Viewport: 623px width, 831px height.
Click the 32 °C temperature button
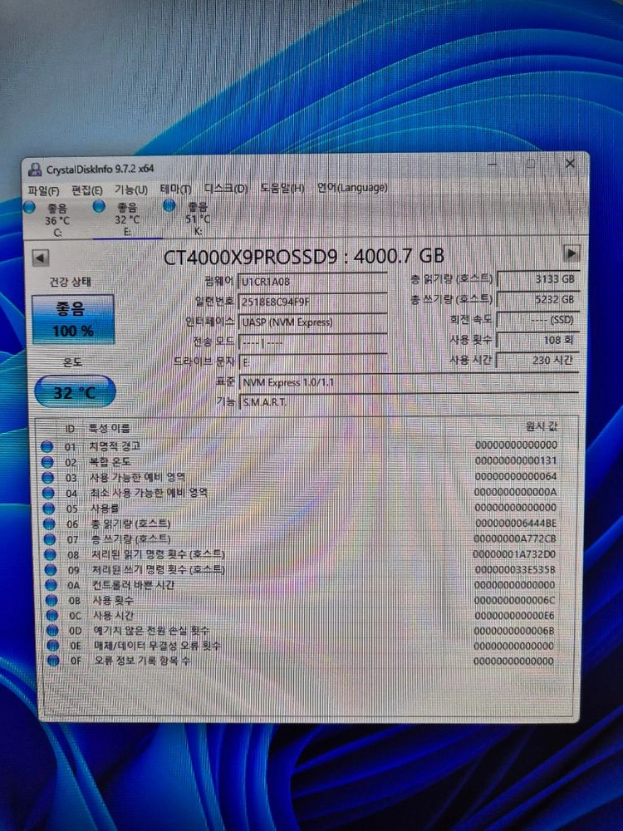75,392
